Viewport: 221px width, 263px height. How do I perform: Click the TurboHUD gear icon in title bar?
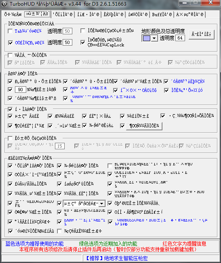4,4
